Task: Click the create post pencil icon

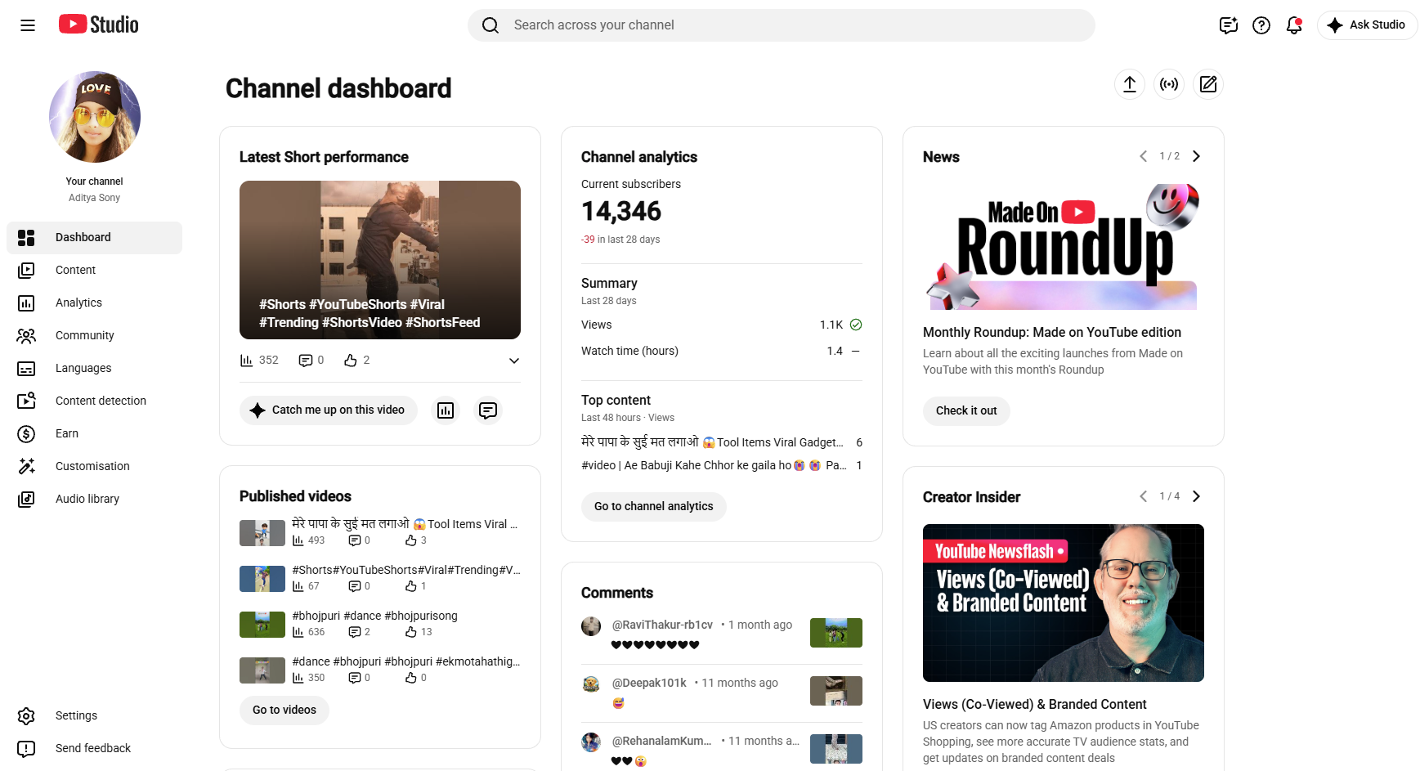Action: pos(1208,84)
